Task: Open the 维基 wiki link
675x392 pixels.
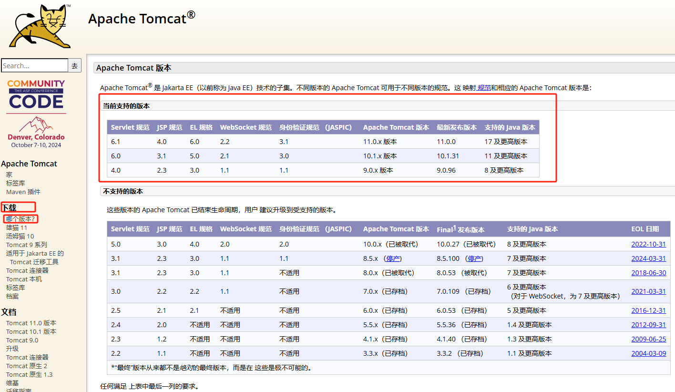Action: click(x=12, y=383)
